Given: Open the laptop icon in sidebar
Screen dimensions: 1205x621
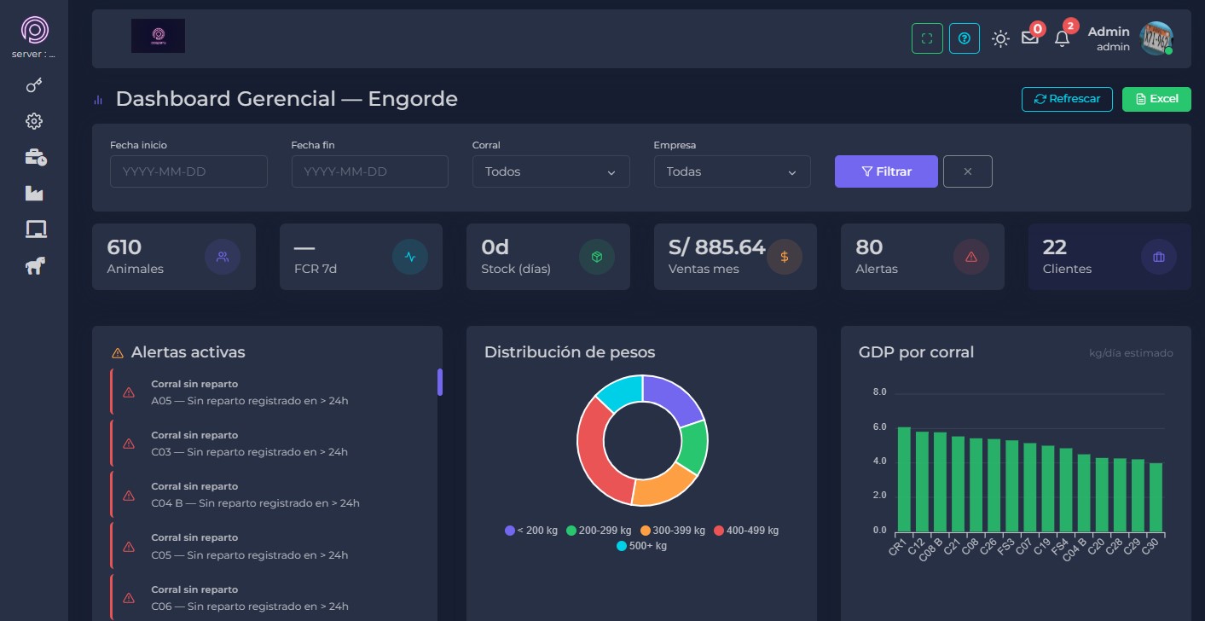Looking at the screenshot, I should point(34,229).
